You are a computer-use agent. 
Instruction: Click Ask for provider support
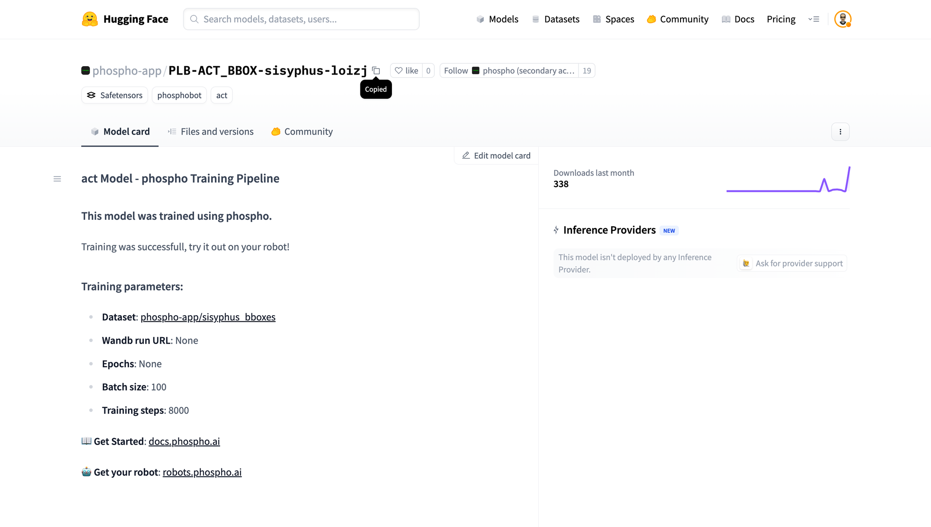[792, 263]
